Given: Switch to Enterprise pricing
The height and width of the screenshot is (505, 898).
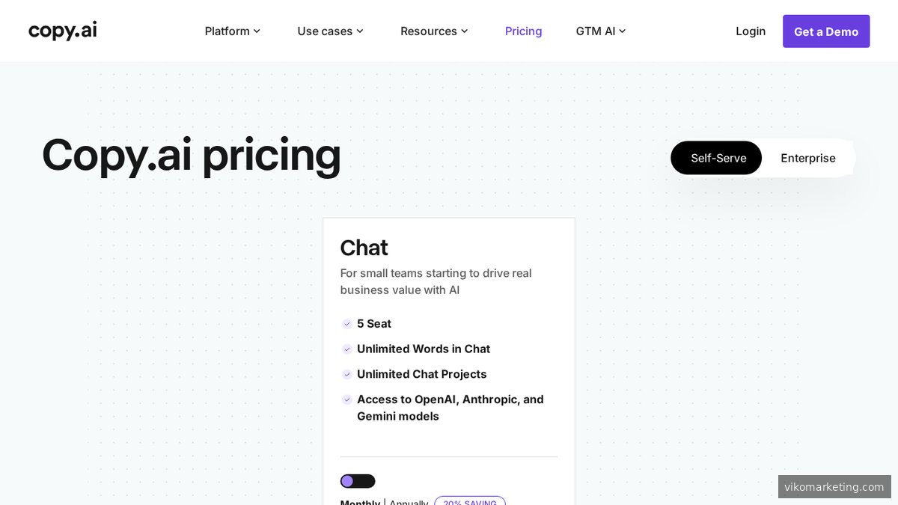Looking at the screenshot, I should tap(808, 158).
